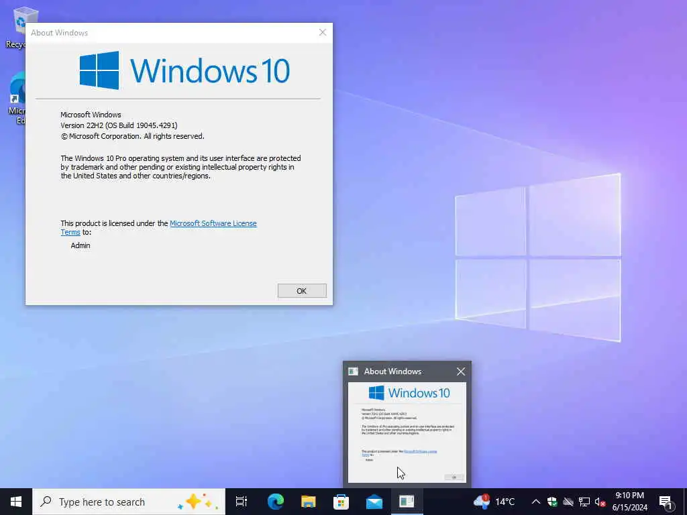
Task: Open Task View from the taskbar
Action: (242, 502)
